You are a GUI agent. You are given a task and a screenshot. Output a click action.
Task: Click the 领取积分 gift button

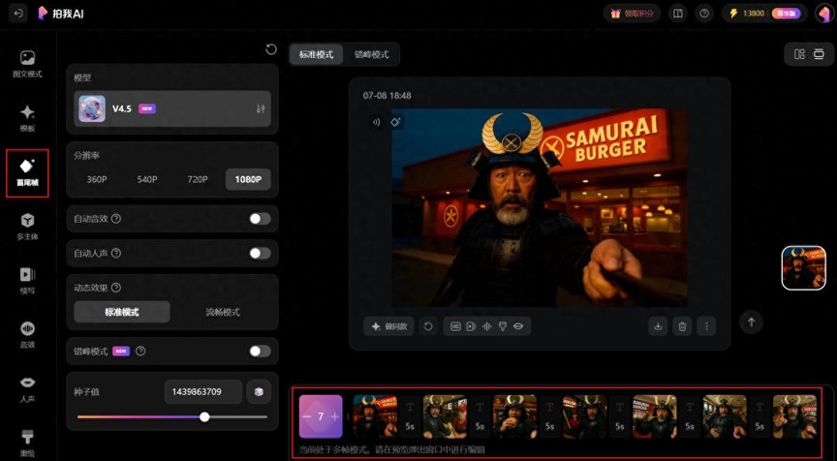tap(632, 14)
